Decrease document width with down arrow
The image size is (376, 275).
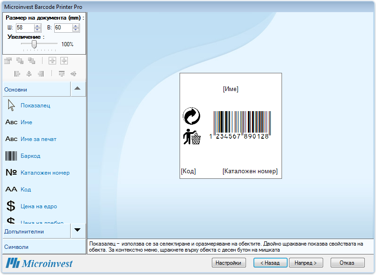coord(37,30)
